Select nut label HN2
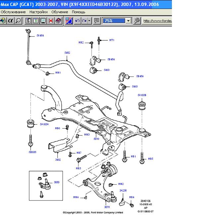 (x=121, y=184)
